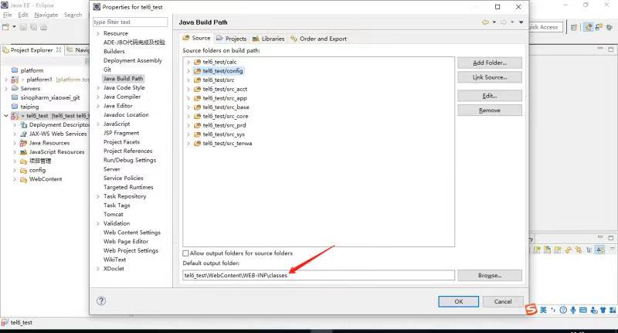
Task: Expand tel6_test/src_prd source folder
Action: coord(188,125)
